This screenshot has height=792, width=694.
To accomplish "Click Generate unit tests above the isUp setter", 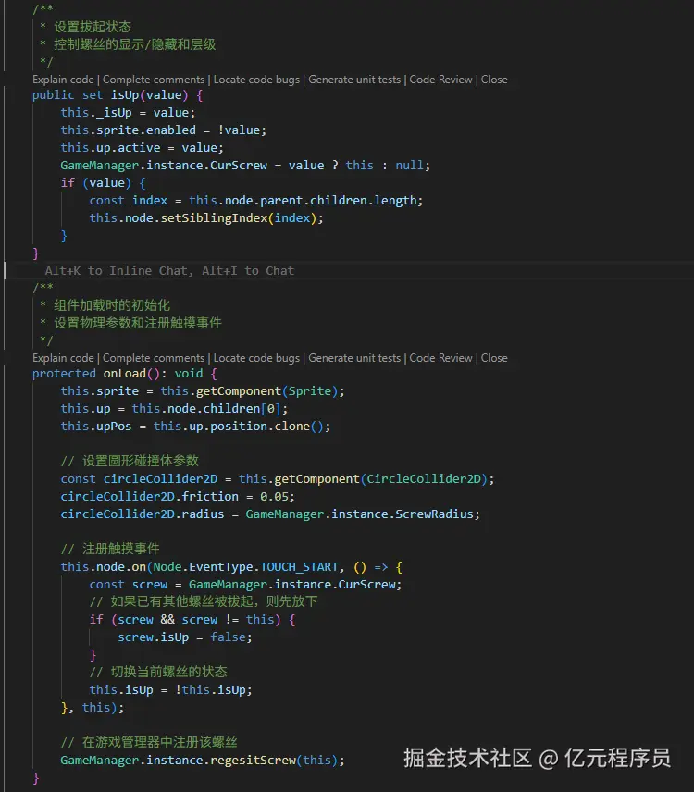I will tap(354, 80).
